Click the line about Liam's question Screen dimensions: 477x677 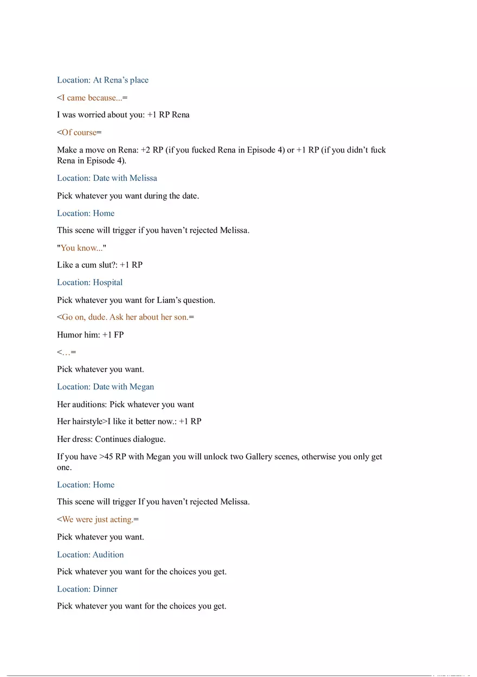click(x=136, y=300)
